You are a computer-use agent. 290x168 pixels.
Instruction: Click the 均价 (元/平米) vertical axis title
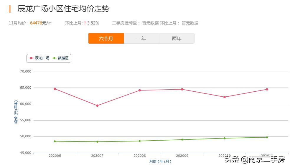(16, 112)
